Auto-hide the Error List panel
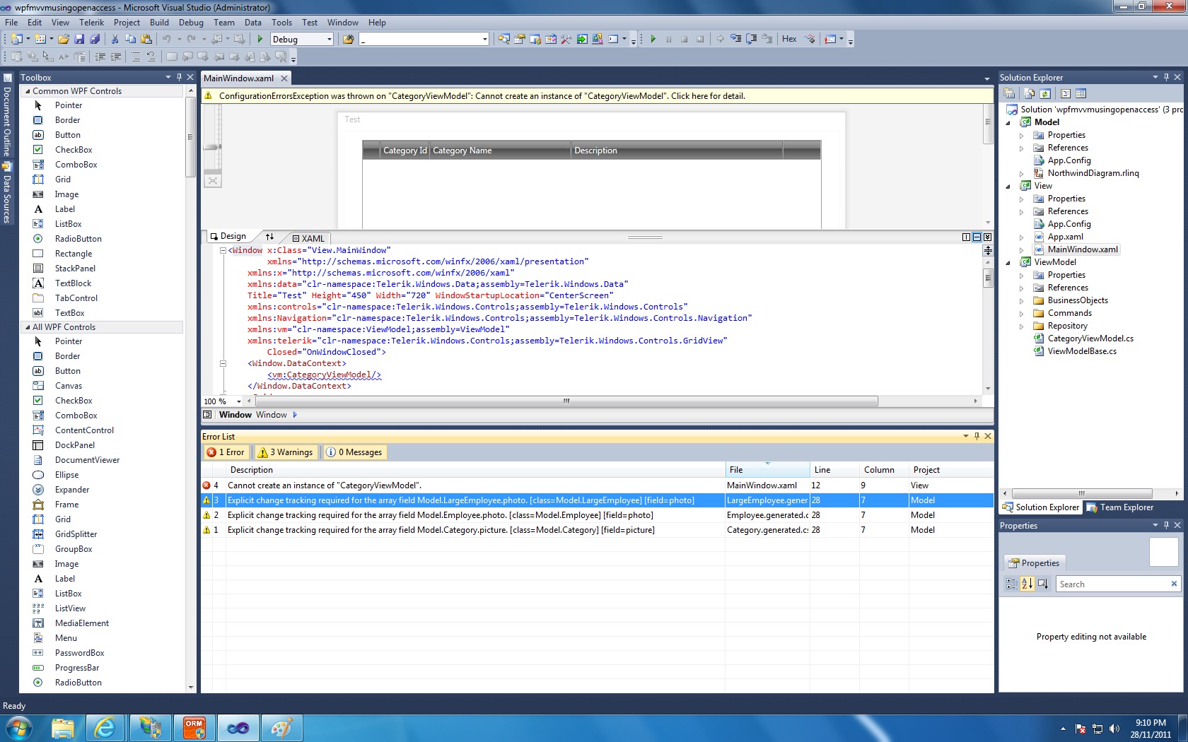The width and height of the screenshot is (1188, 742). point(977,436)
